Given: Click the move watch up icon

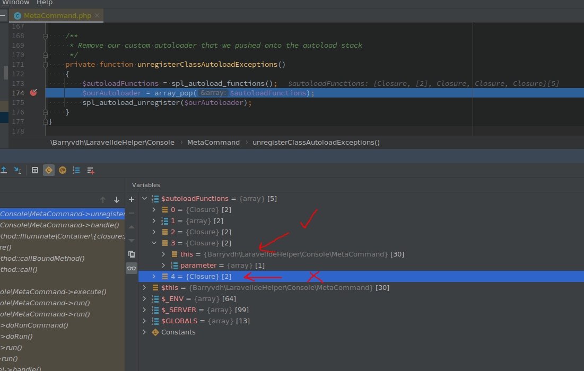Looking at the screenshot, I should [132, 227].
